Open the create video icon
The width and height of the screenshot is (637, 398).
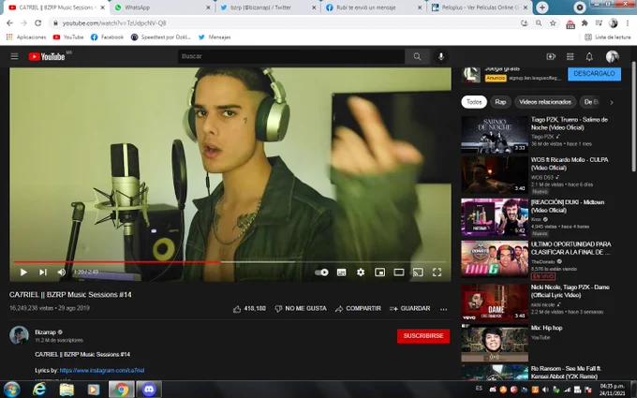click(551, 56)
